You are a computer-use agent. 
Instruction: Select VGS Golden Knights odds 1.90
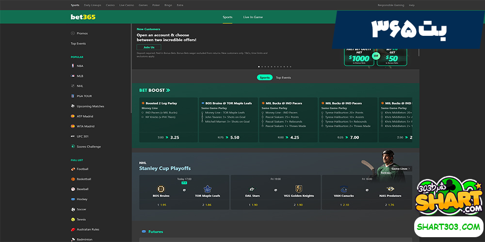pos(298,205)
